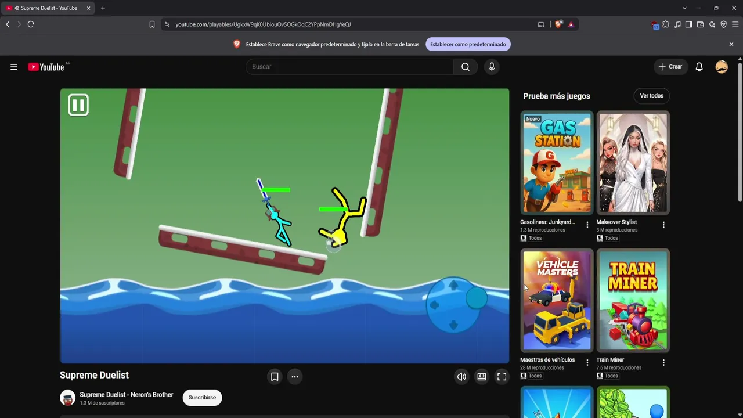Click the "Prueba más juegos" heading

(557, 96)
